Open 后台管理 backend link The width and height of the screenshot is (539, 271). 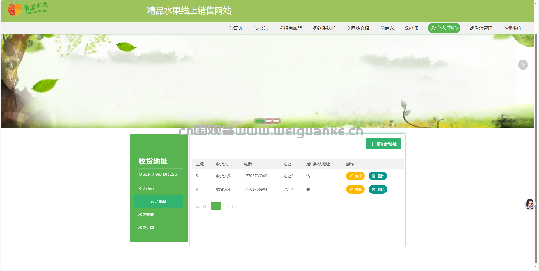click(x=481, y=28)
